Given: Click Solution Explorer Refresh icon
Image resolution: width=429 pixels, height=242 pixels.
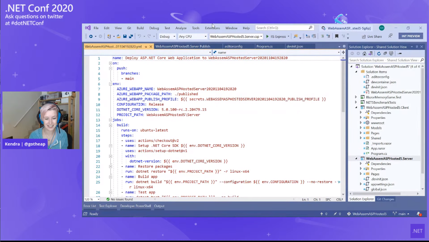Looking at the screenshot, I should [379, 53].
